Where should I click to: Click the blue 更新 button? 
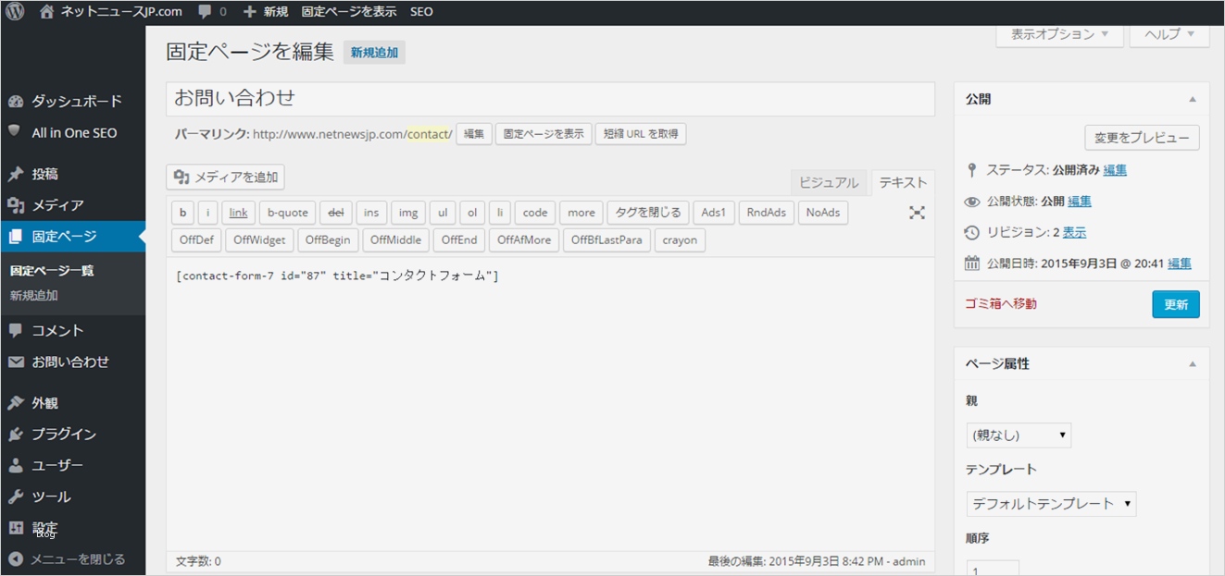click(x=1176, y=304)
